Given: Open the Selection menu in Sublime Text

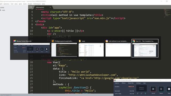Looking at the screenshot, I should pyautogui.click(x=6, y=4).
